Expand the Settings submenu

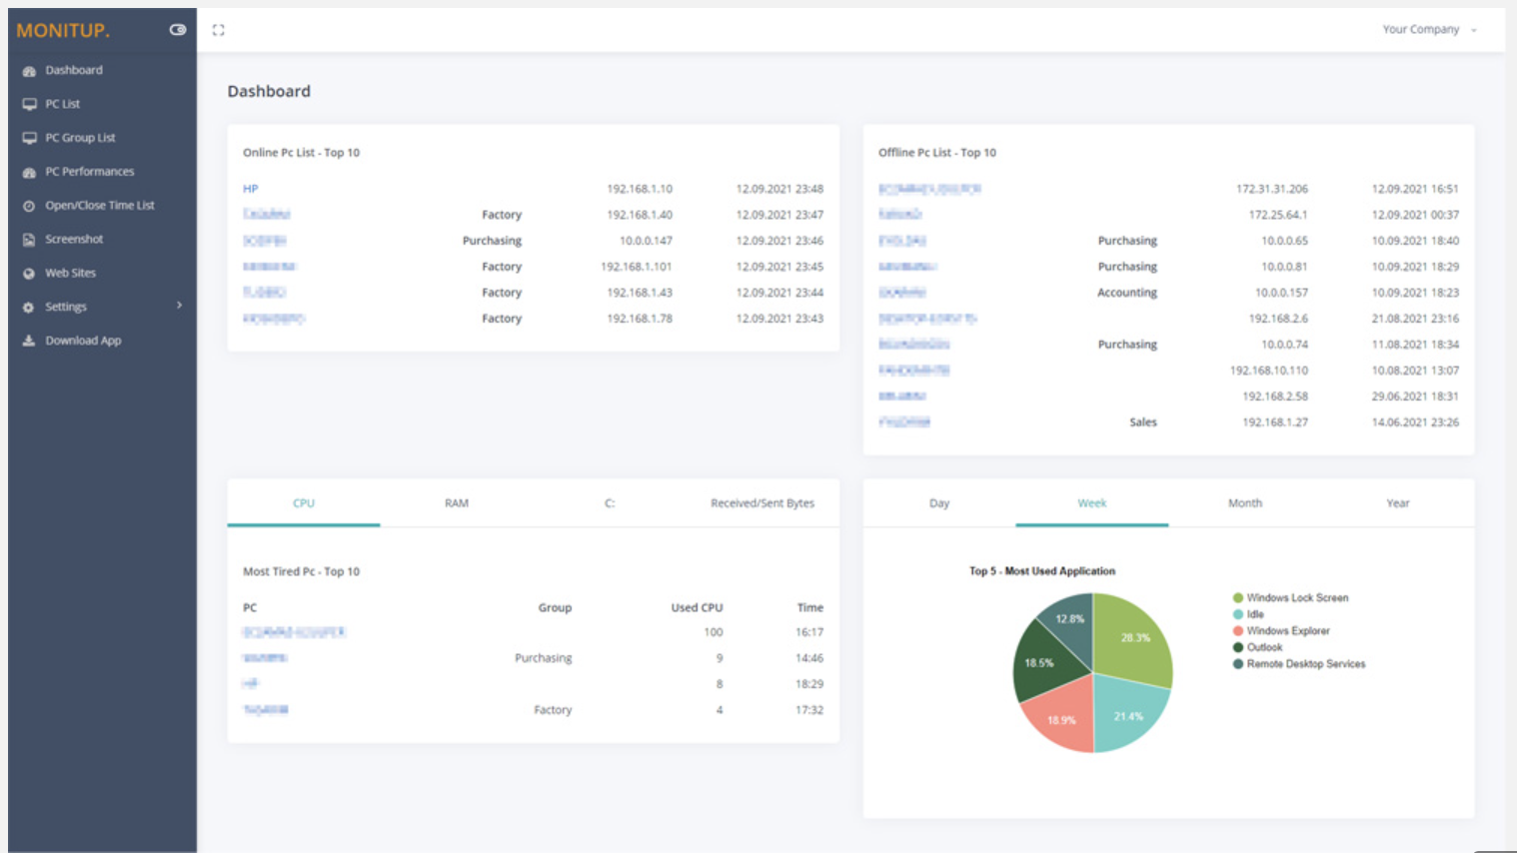[64, 307]
